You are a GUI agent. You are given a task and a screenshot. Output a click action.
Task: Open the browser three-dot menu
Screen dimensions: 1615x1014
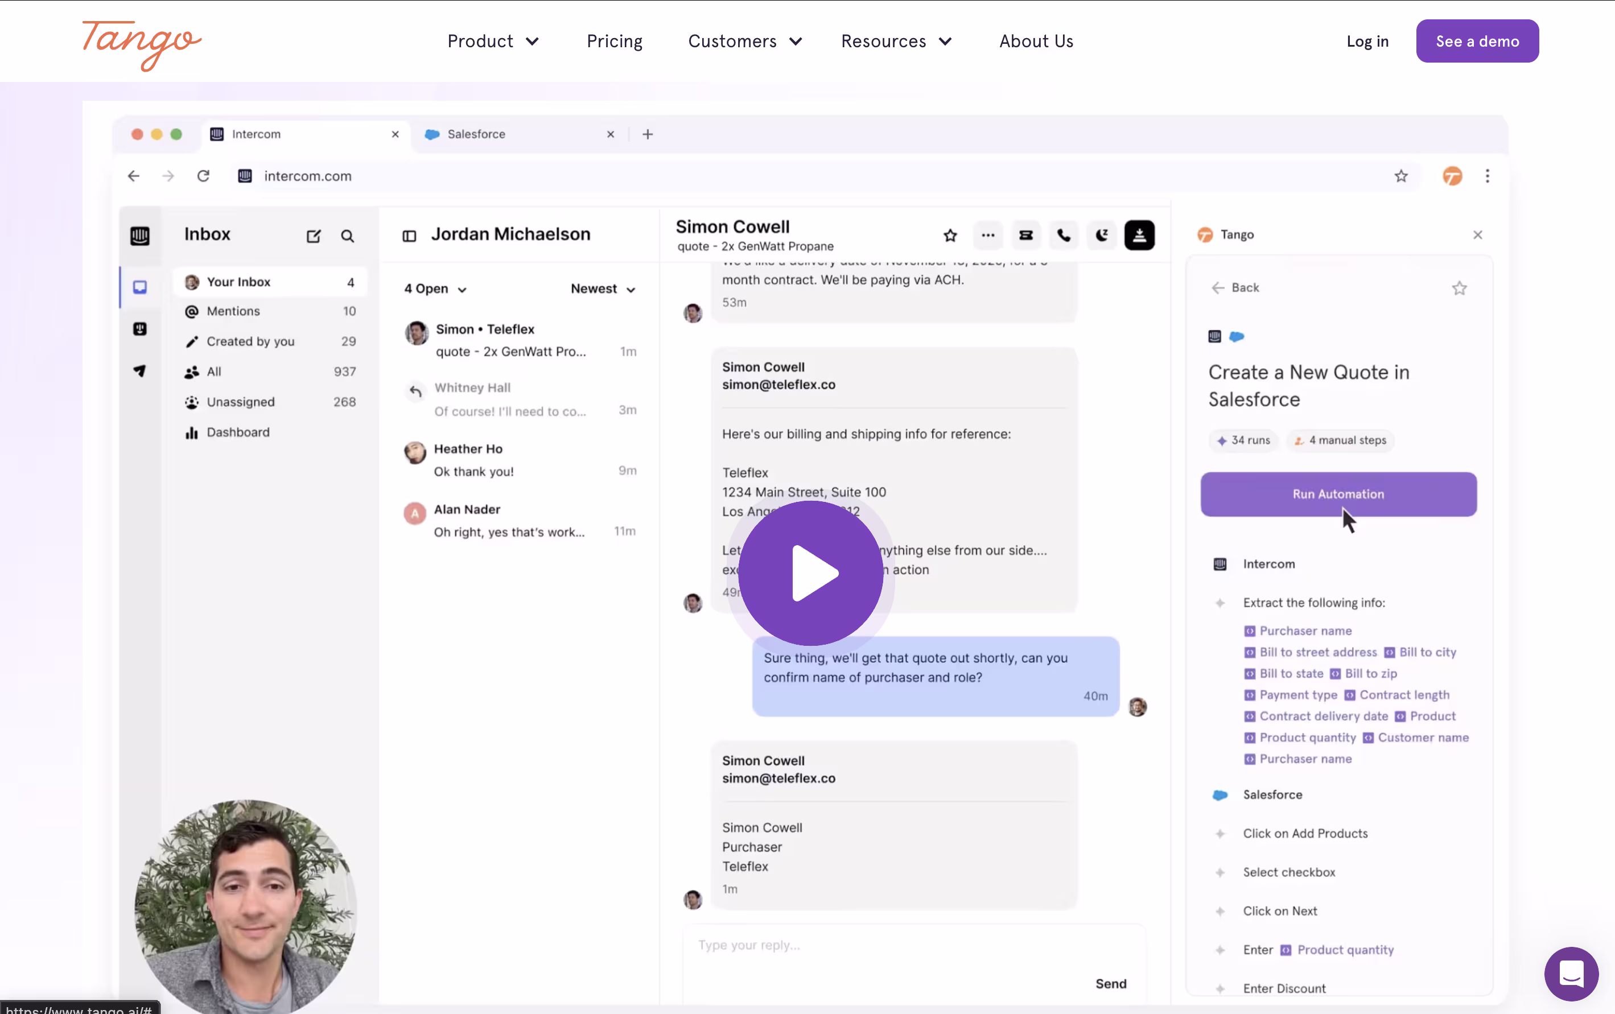(x=1487, y=176)
